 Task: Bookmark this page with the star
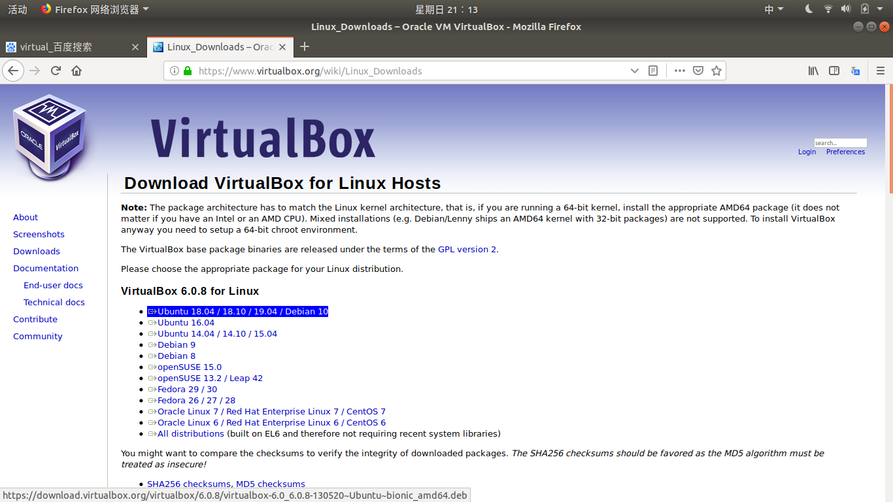(716, 71)
